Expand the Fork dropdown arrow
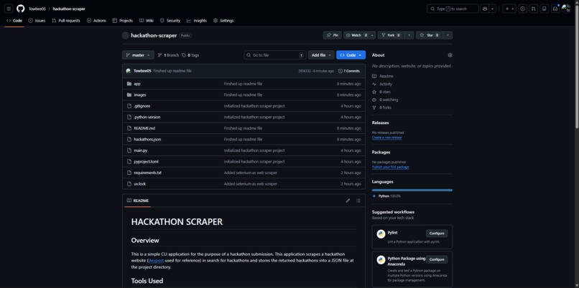This screenshot has width=579, height=288. [409, 35]
